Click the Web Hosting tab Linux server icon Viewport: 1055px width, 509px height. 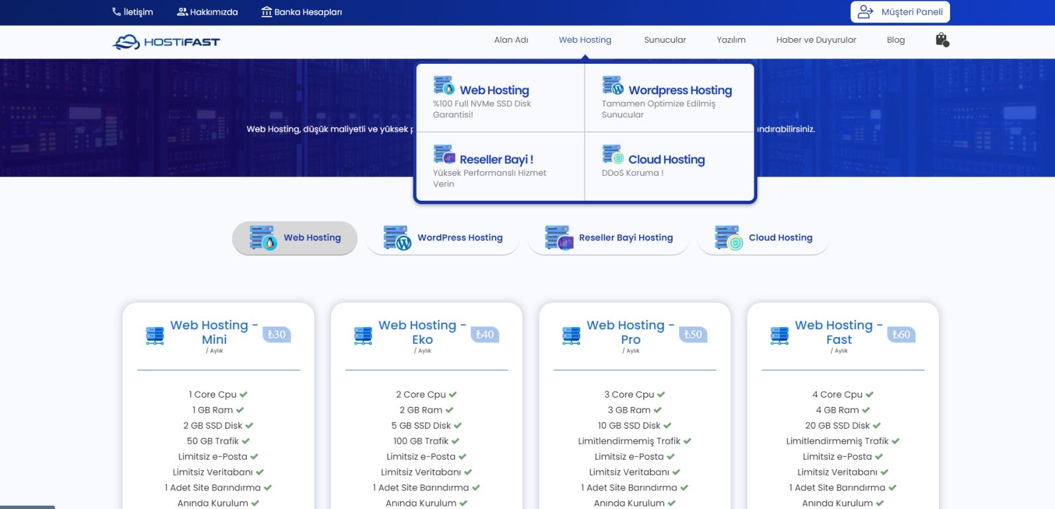coord(263,238)
